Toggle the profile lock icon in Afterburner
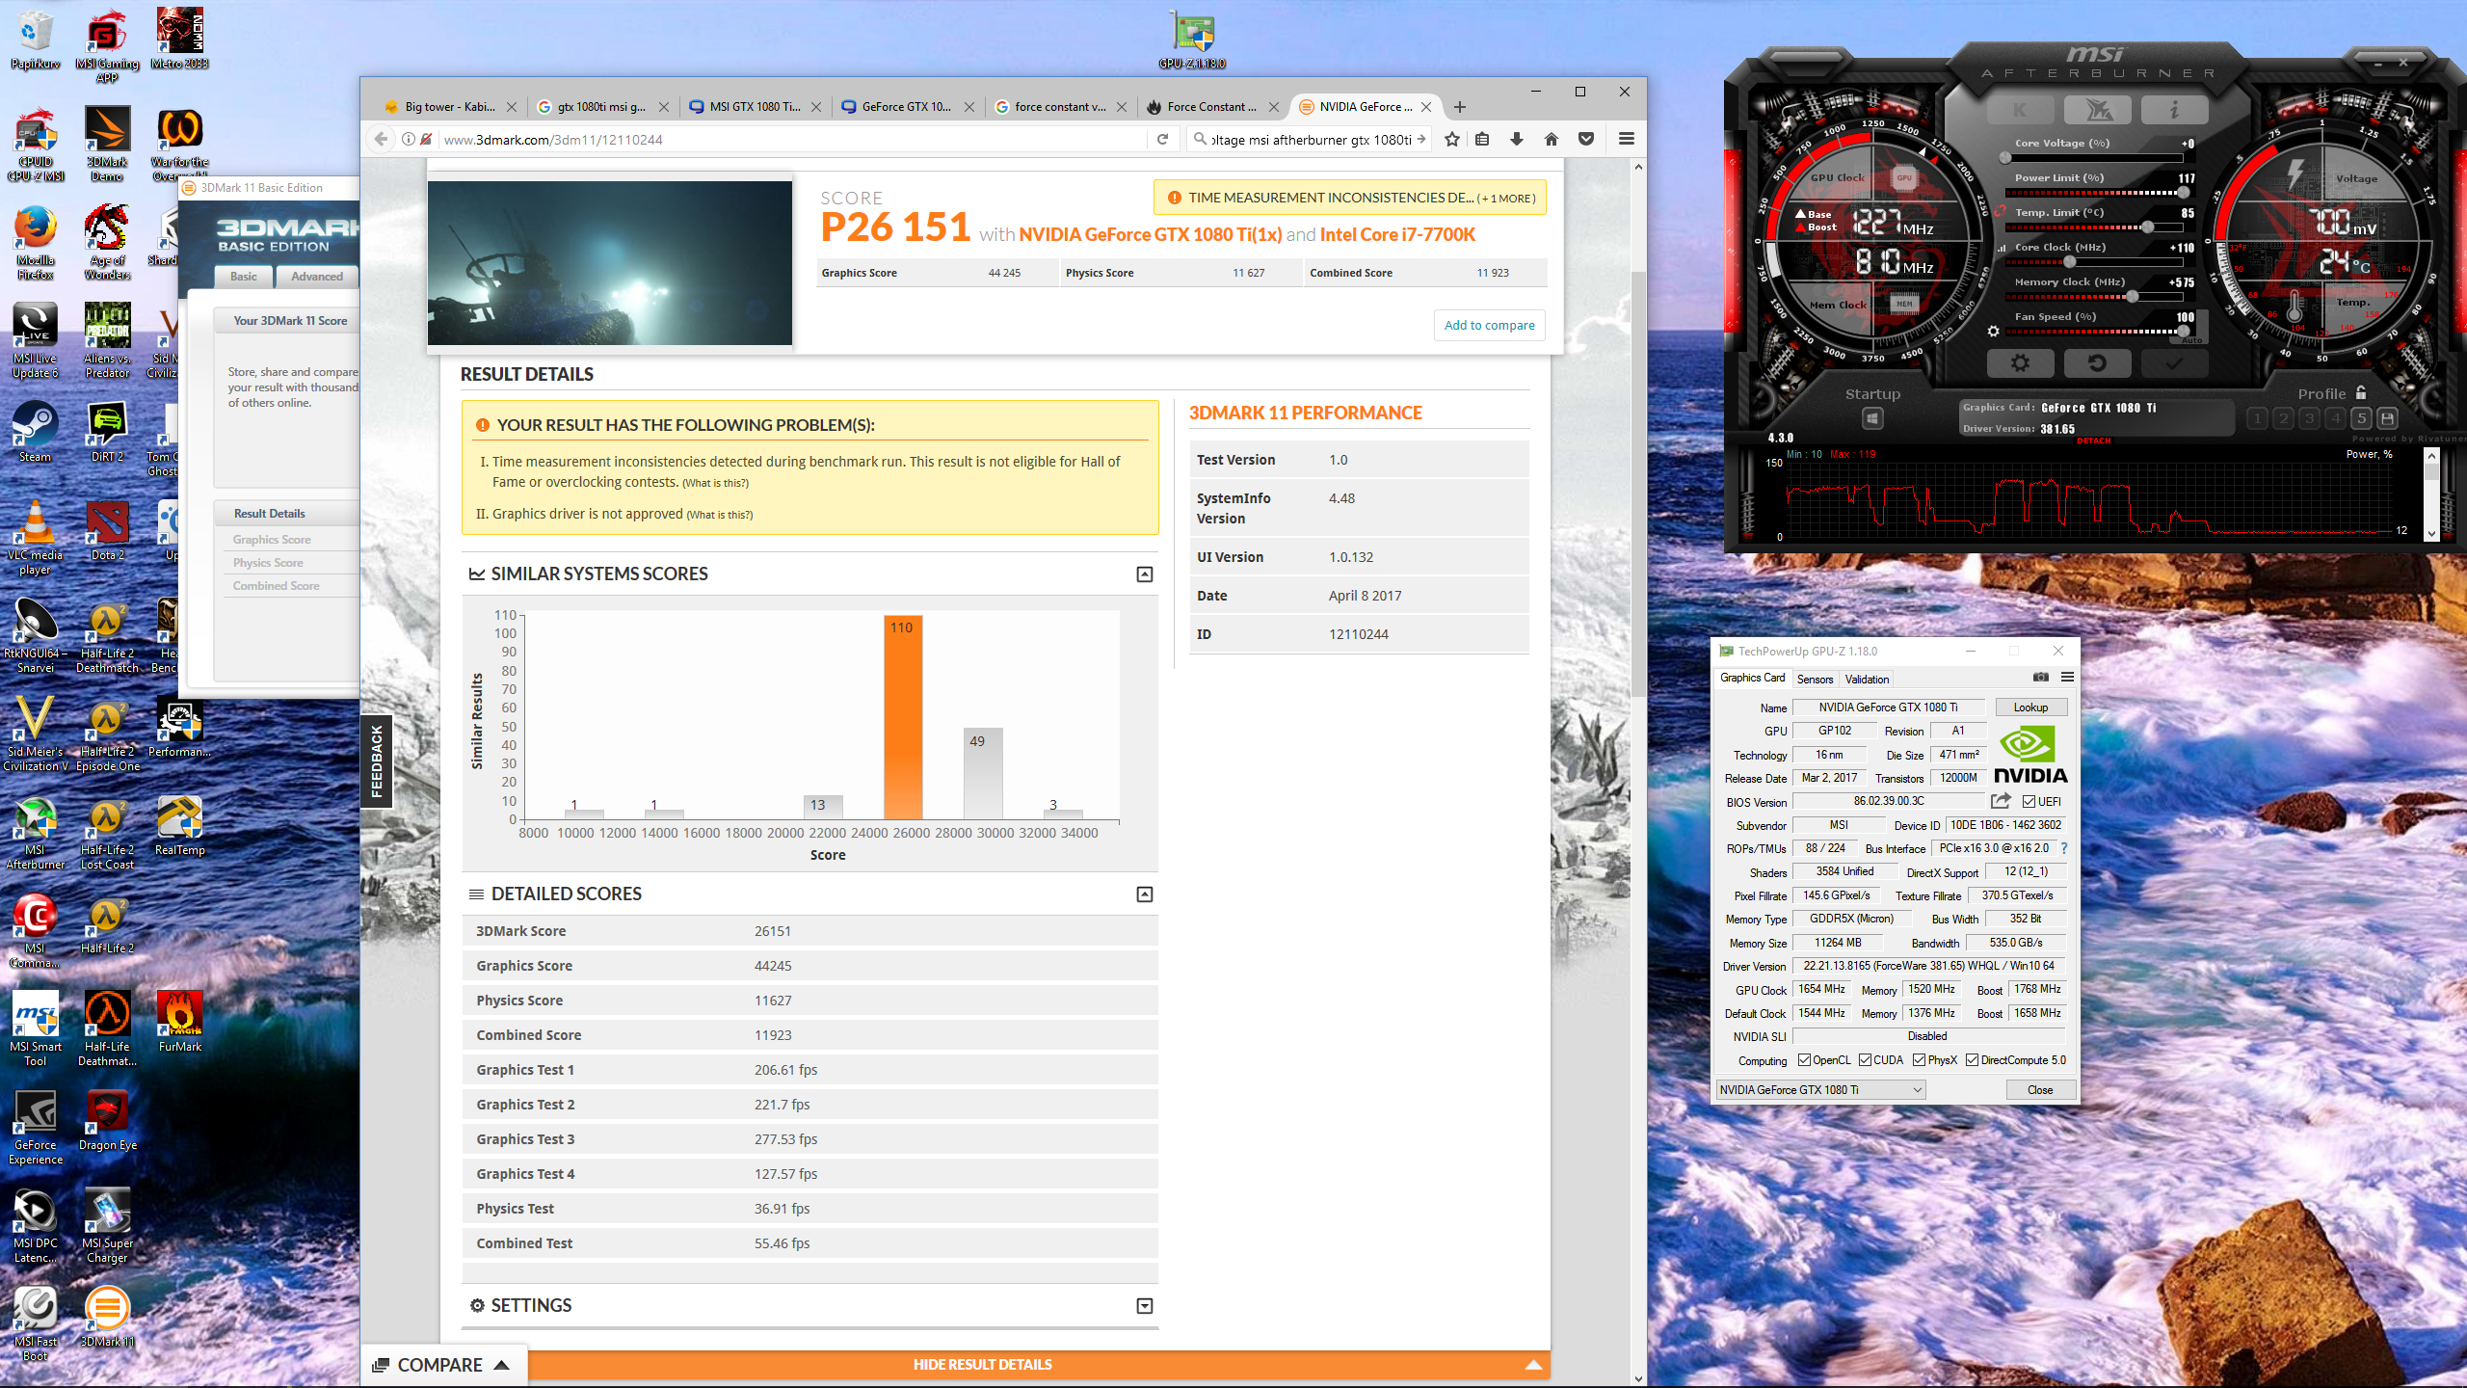 coord(2361,392)
